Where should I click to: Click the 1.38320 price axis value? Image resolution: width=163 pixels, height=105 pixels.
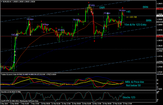(x=160, y=40)
